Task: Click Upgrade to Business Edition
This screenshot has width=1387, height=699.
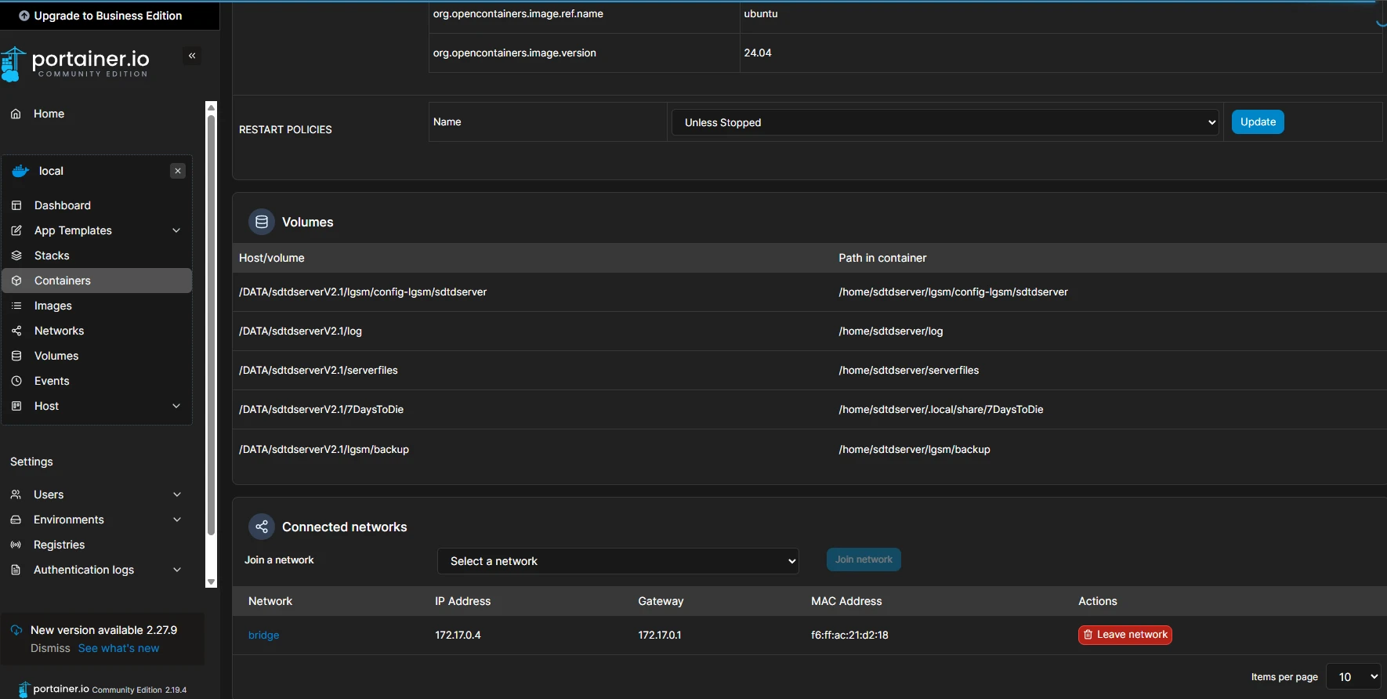Action: coord(108,16)
